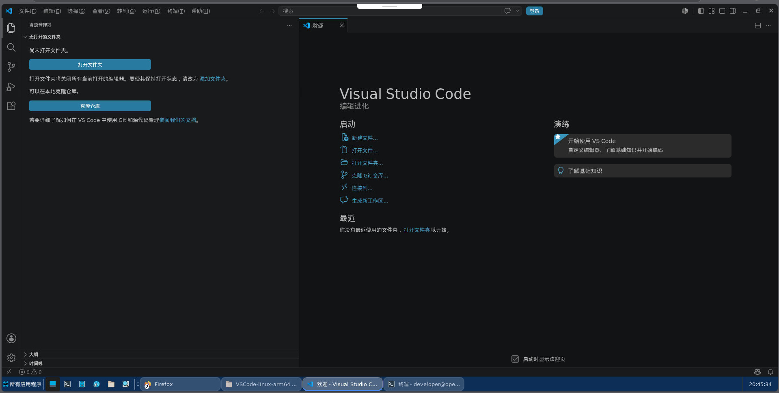
Task: Click the 登录 button
Action: coord(534,11)
